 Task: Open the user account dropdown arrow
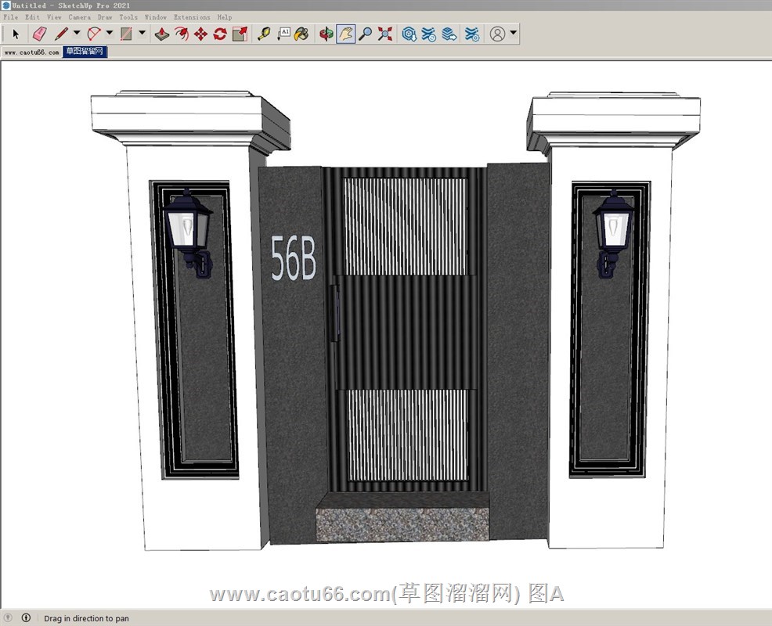click(513, 33)
